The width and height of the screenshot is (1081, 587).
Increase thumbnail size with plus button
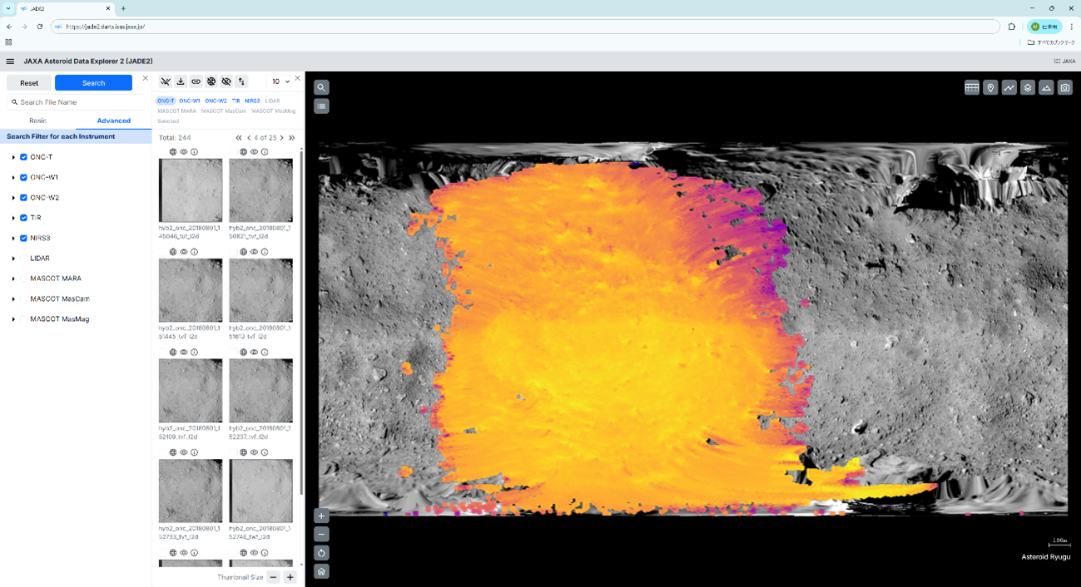[x=290, y=577]
